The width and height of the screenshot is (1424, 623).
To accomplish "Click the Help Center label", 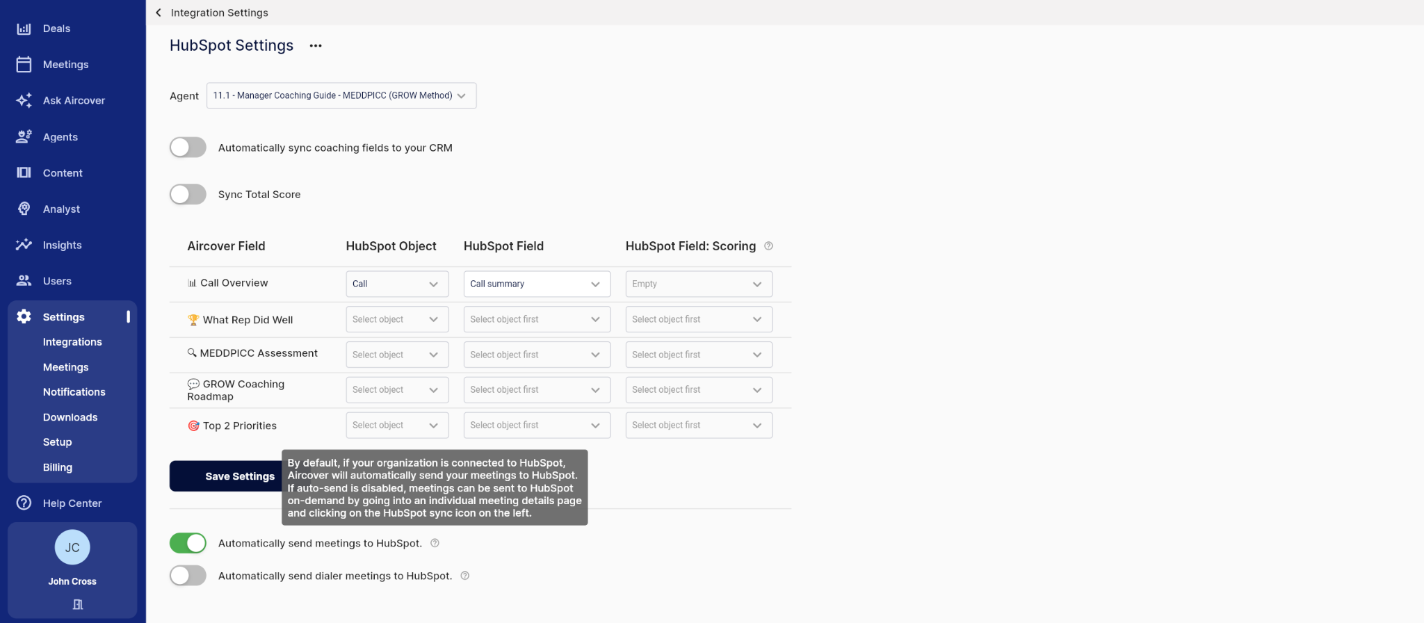I will click(x=72, y=503).
